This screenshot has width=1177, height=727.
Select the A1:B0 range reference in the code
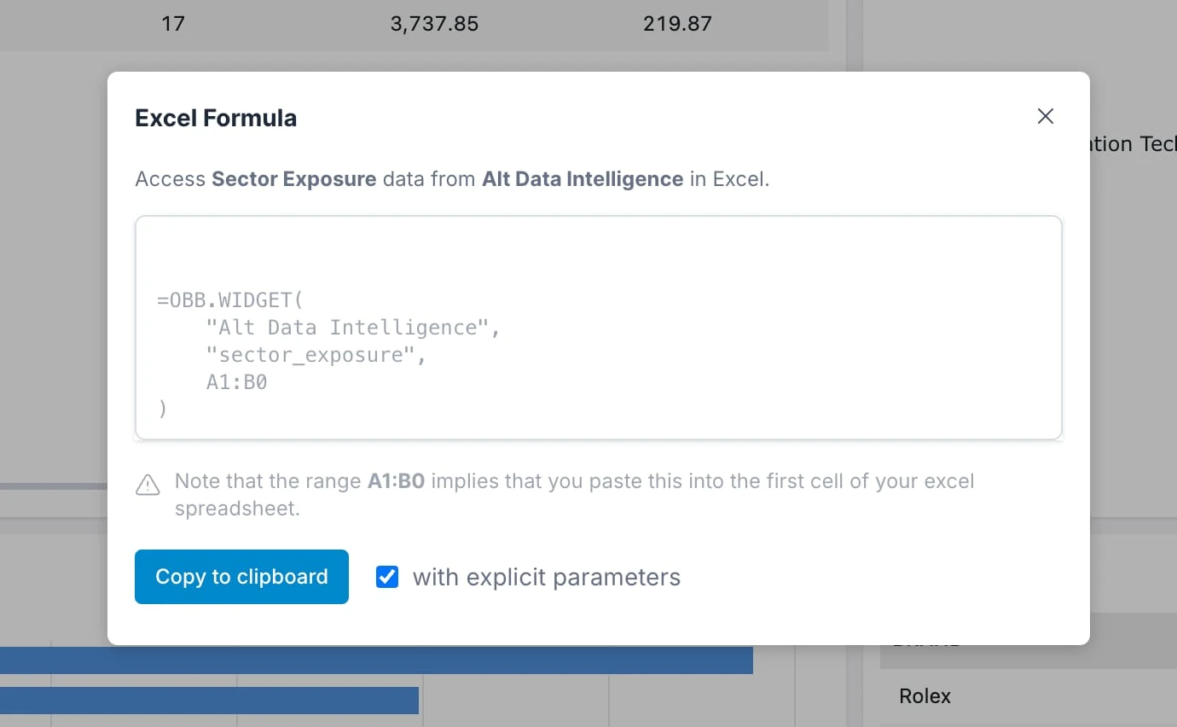(236, 381)
